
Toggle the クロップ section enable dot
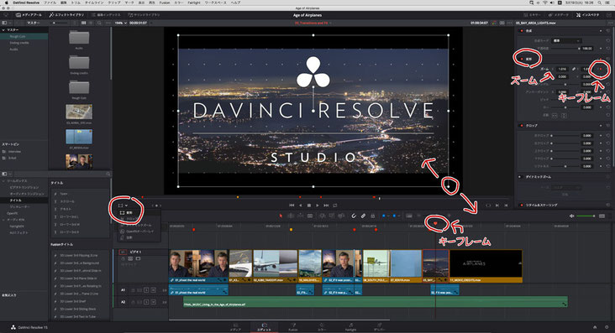[521, 125]
